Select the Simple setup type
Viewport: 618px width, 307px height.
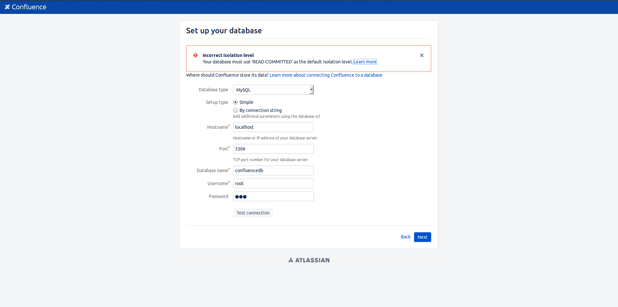[236, 102]
